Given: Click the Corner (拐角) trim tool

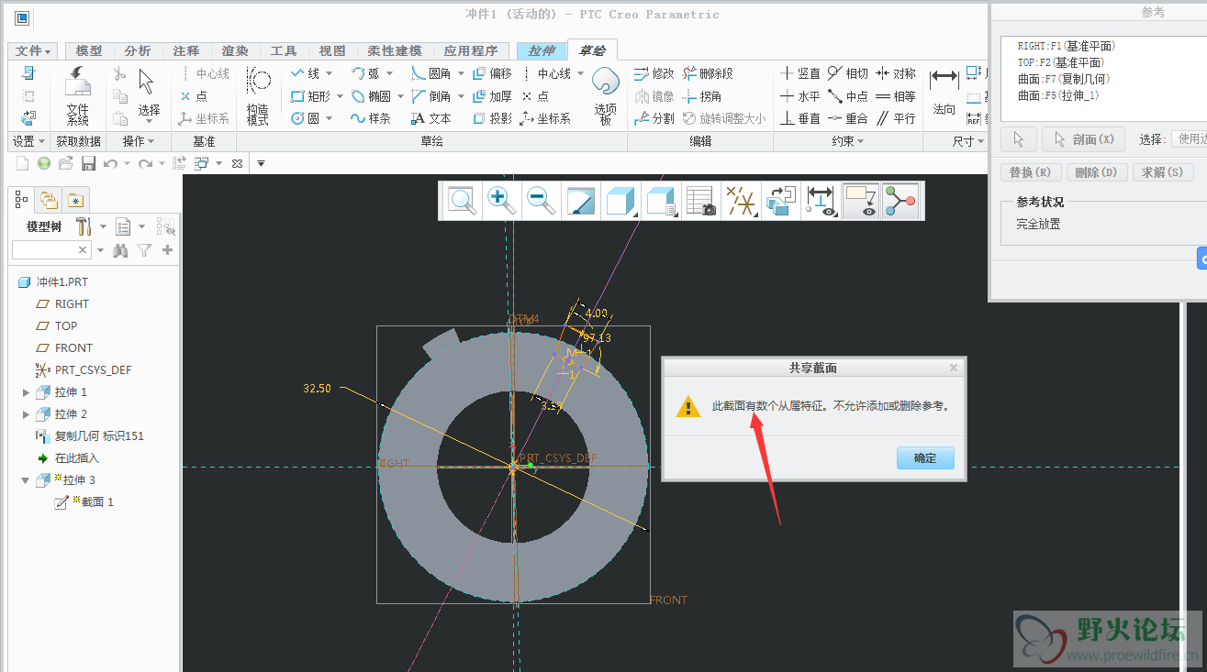Looking at the screenshot, I should 702,96.
